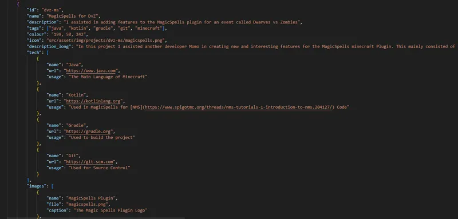Click the "id" key

(x=31, y=10)
